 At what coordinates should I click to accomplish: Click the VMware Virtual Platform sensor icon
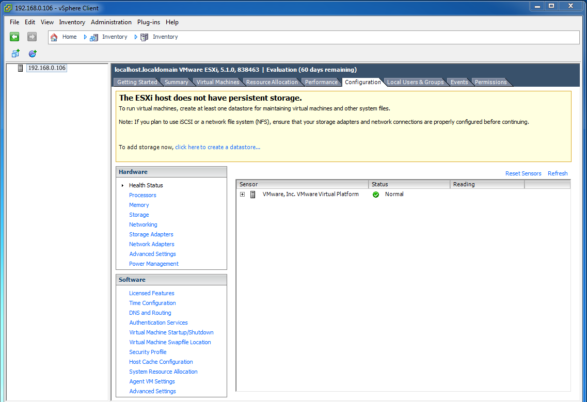tap(252, 194)
